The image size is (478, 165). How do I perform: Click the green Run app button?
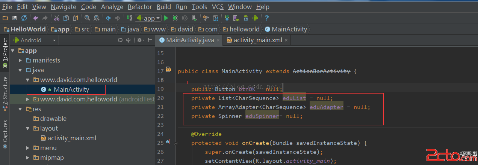166,18
